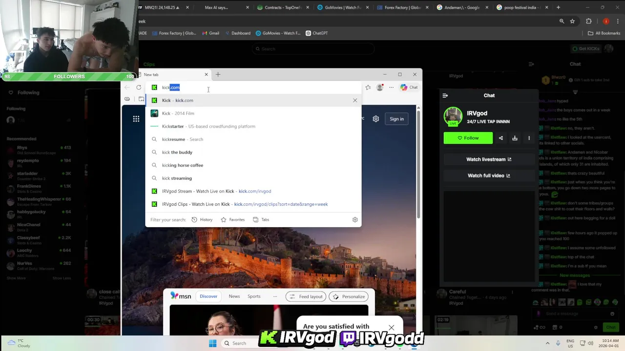The image size is (625, 351).
Task: Follow IRVgod on the Kick card
Action: coord(468,138)
